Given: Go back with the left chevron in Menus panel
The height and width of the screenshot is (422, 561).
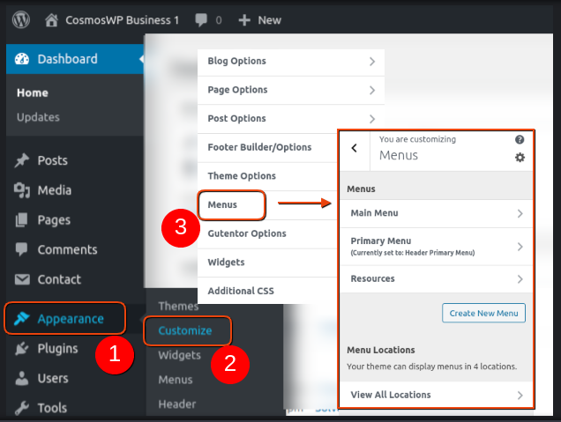Looking at the screenshot, I should 355,148.
